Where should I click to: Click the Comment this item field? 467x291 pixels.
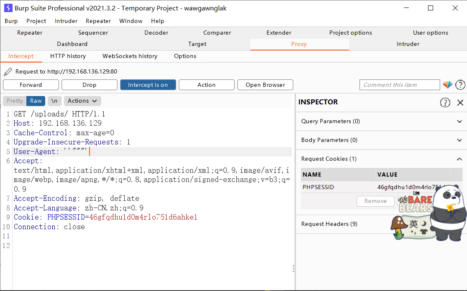399,85
